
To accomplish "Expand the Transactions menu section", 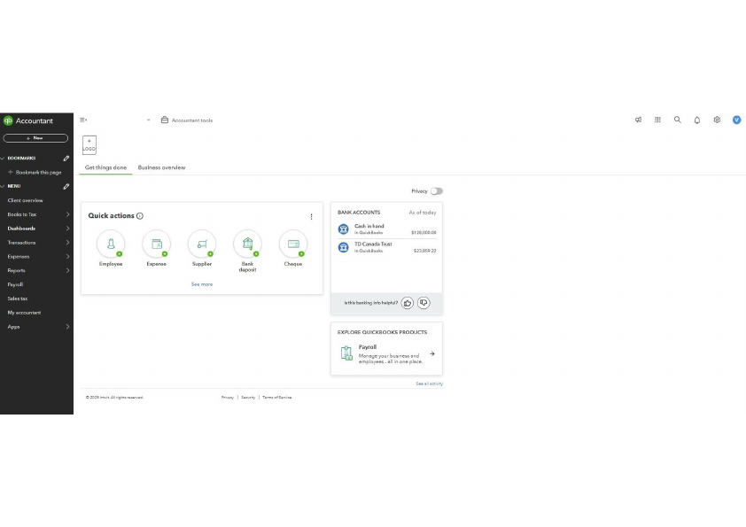I will coord(35,242).
